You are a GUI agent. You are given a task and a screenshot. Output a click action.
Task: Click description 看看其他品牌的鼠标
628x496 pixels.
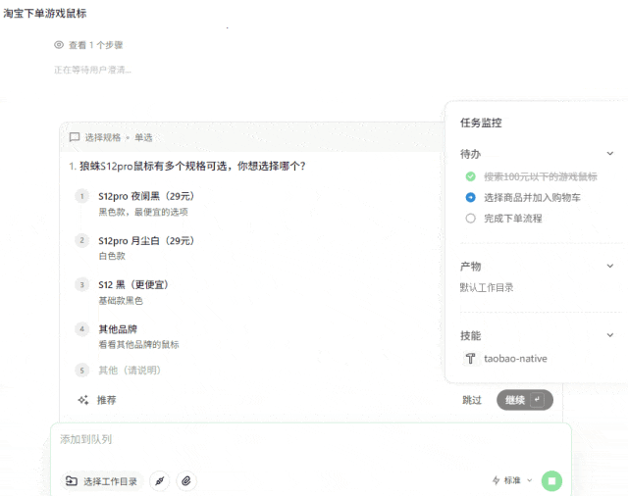[138, 344]
